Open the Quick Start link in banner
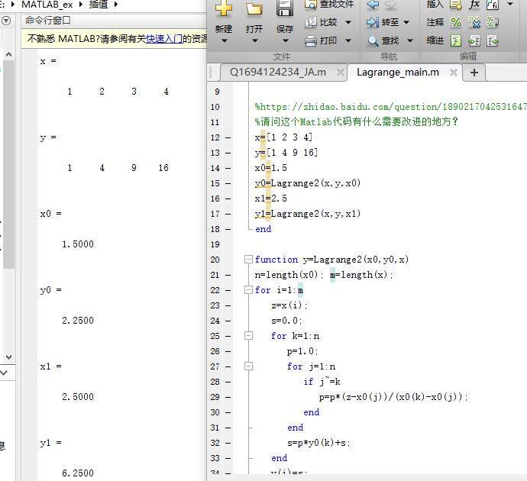527x481 pixels. pyautogui.click(x=164, y=38)
